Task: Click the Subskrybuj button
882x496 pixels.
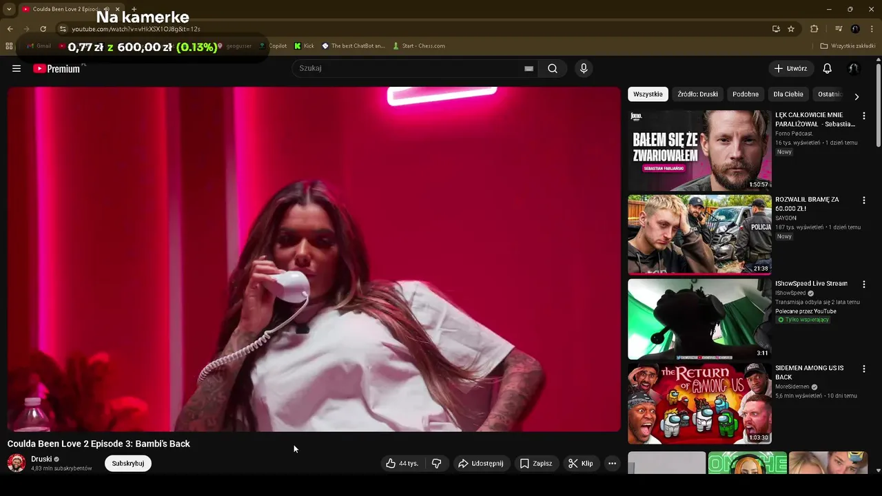Action: pyautogui.click(x=128, y=464)
